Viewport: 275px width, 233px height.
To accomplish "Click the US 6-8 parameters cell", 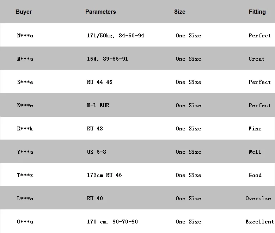I will (96, 152).
